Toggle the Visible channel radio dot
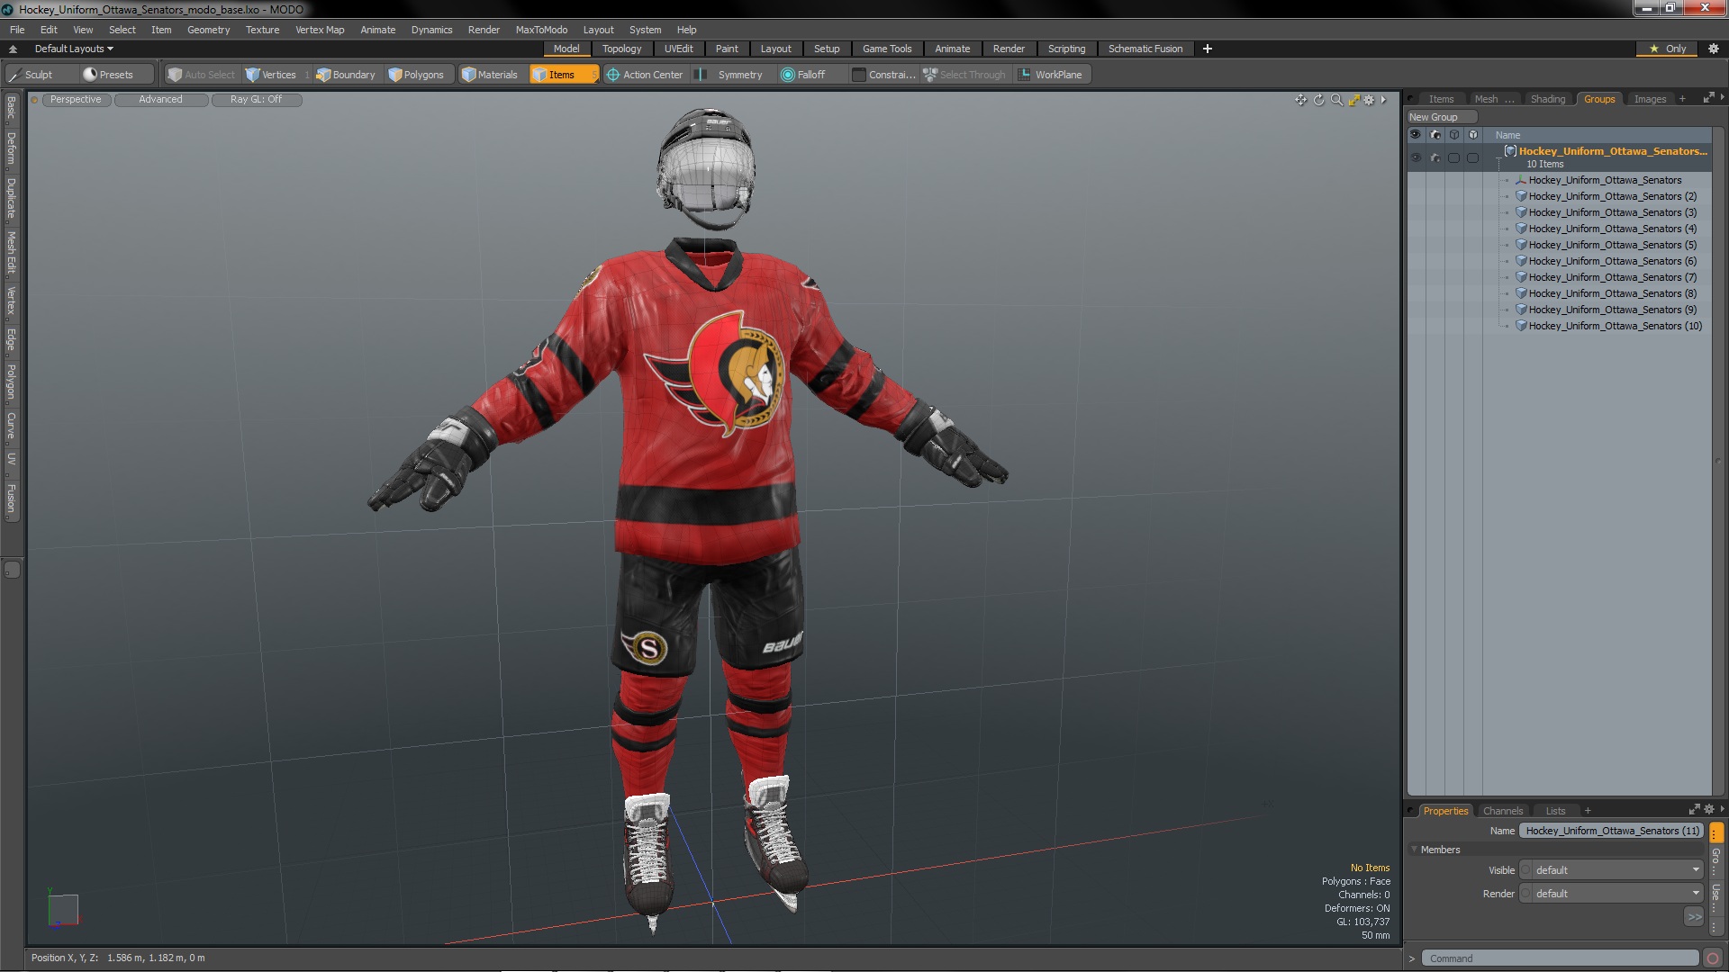 [x=1525, y=870]
